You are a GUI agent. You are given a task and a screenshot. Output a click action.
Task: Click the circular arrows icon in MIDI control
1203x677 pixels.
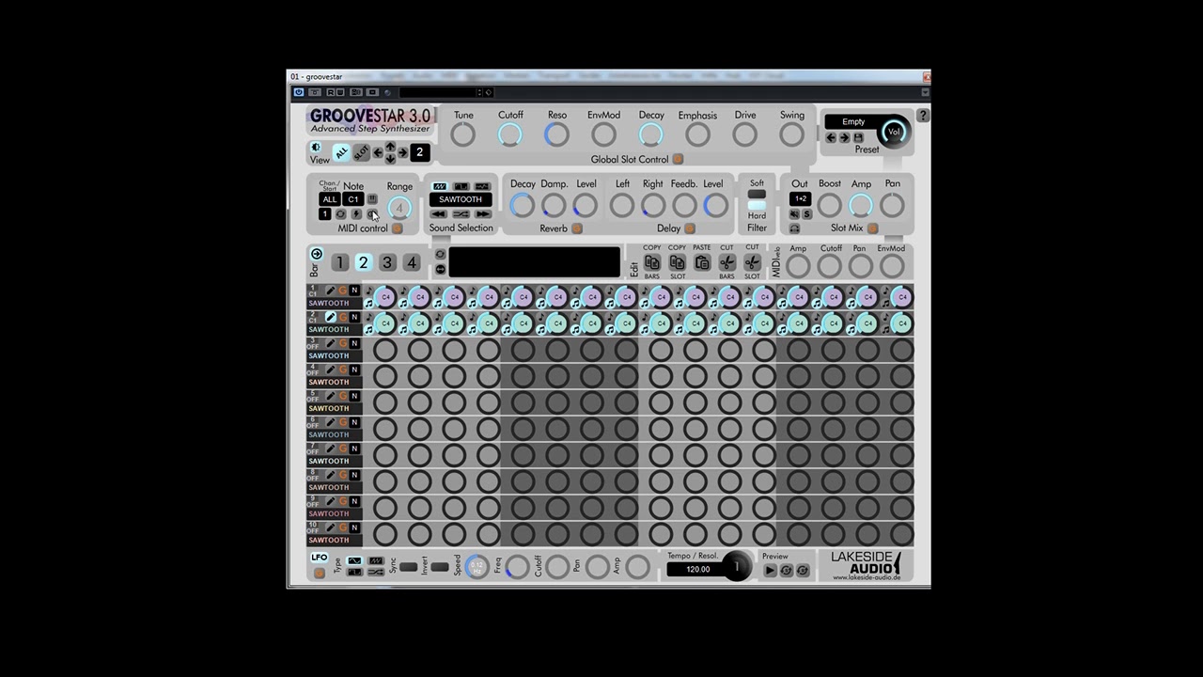tap(340, 213)
